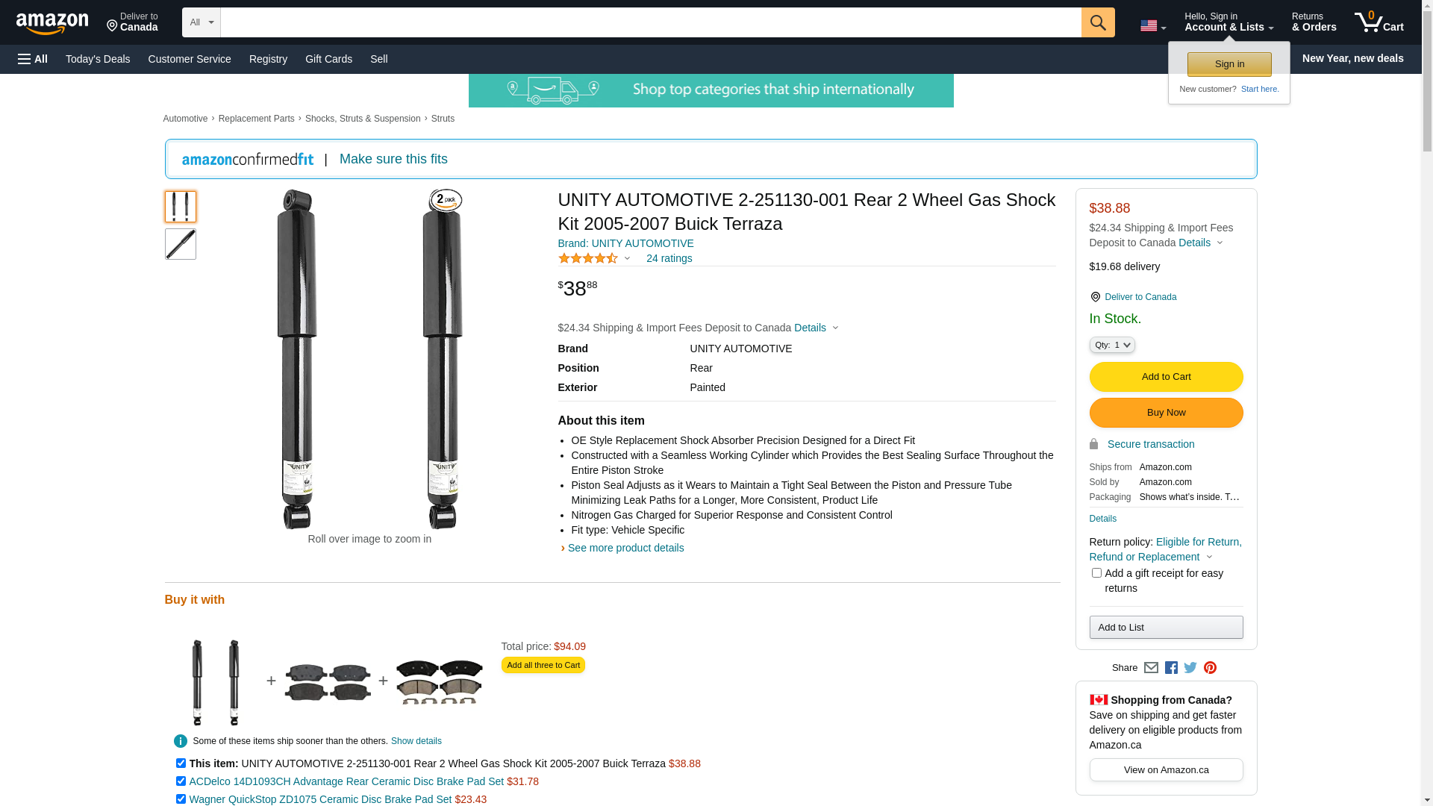This screenshot has height=806, width=1433.
Task: Go to the Amazon logo home
Action: click(x=52, y=23)
